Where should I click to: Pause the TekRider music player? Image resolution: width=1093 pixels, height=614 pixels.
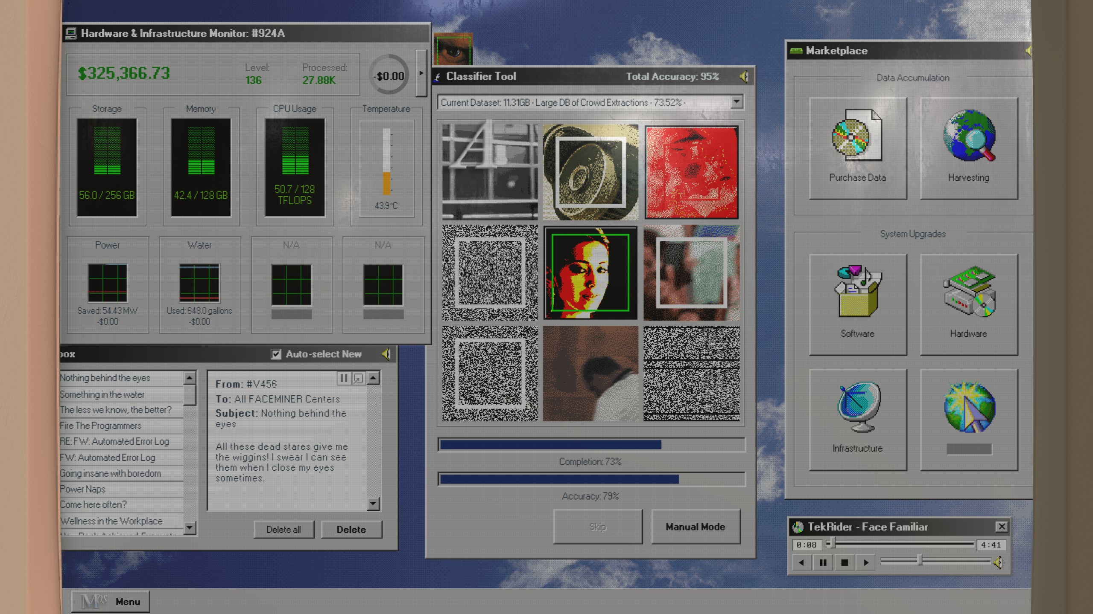(x=823, y=562)
